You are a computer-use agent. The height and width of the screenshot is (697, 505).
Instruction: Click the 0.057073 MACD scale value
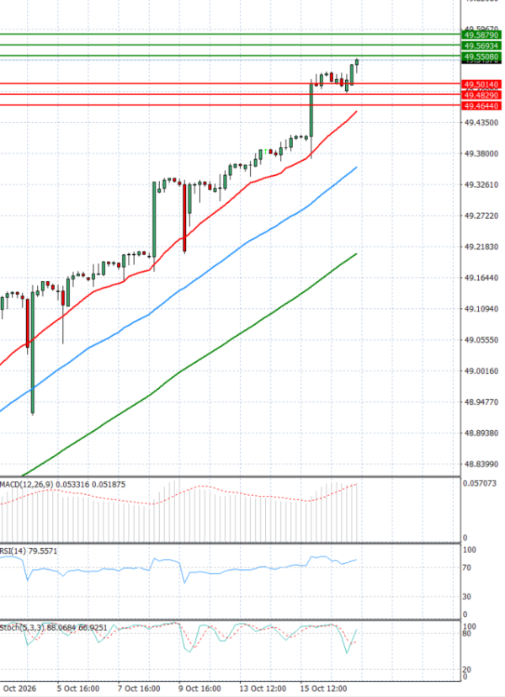click(480, 483)
